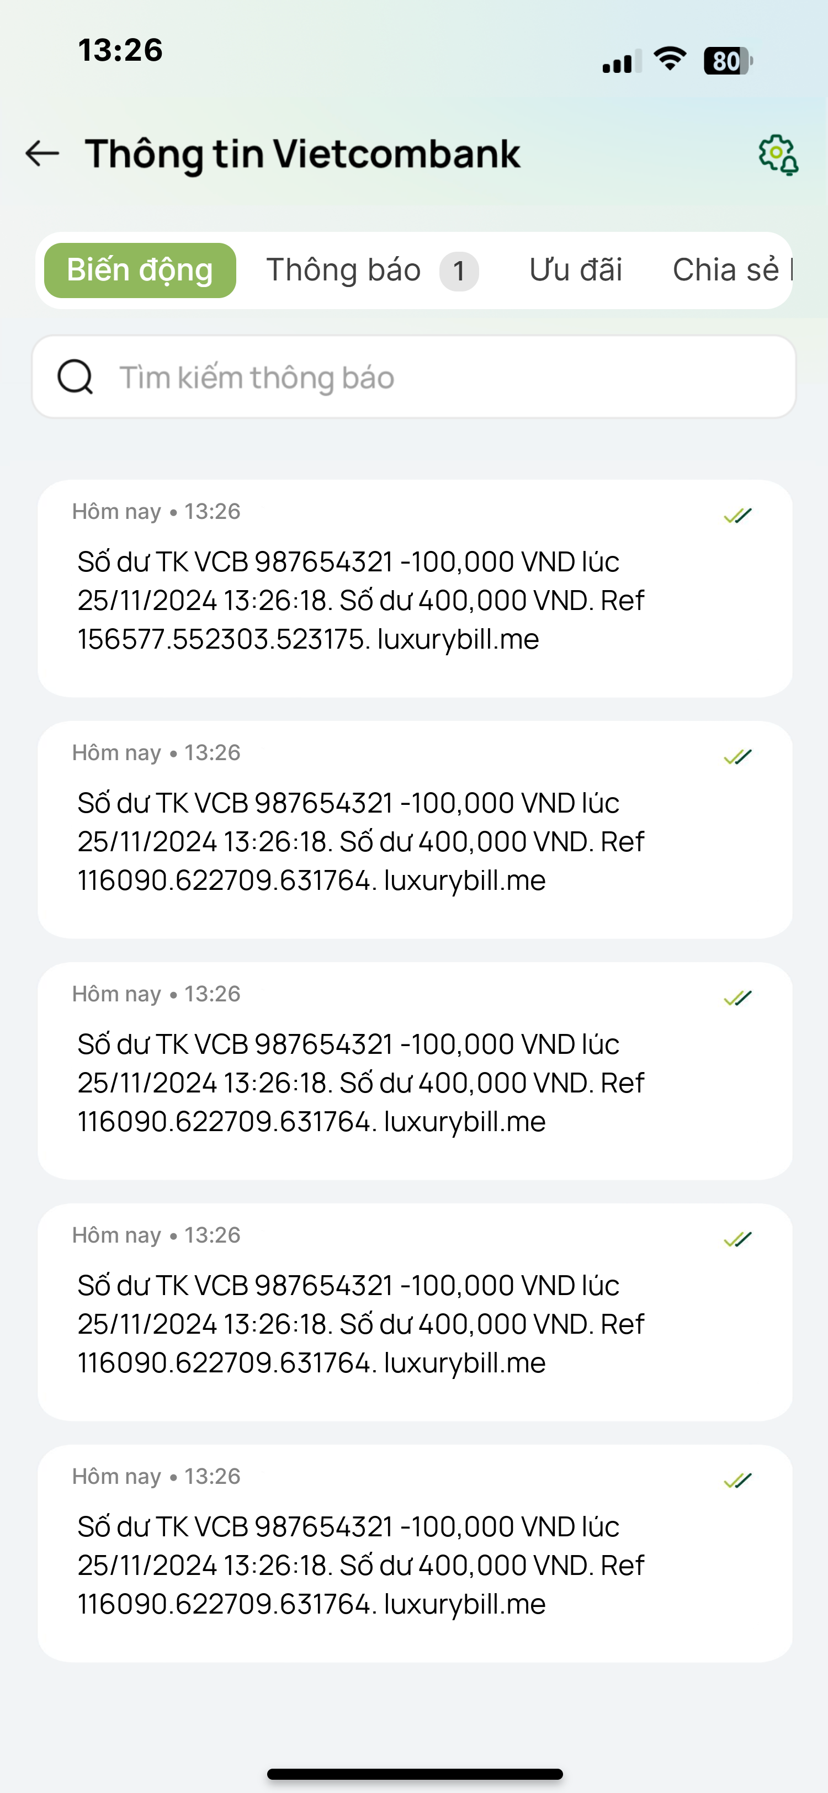Select the Biến động tab
Viewport: 828px width, 1793px height.
coord(140,270)
